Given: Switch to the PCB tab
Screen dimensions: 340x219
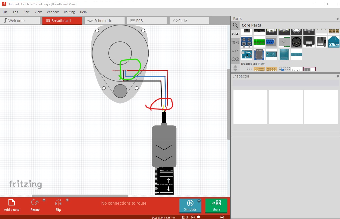Looking at the screenshot, I should 147,21.
